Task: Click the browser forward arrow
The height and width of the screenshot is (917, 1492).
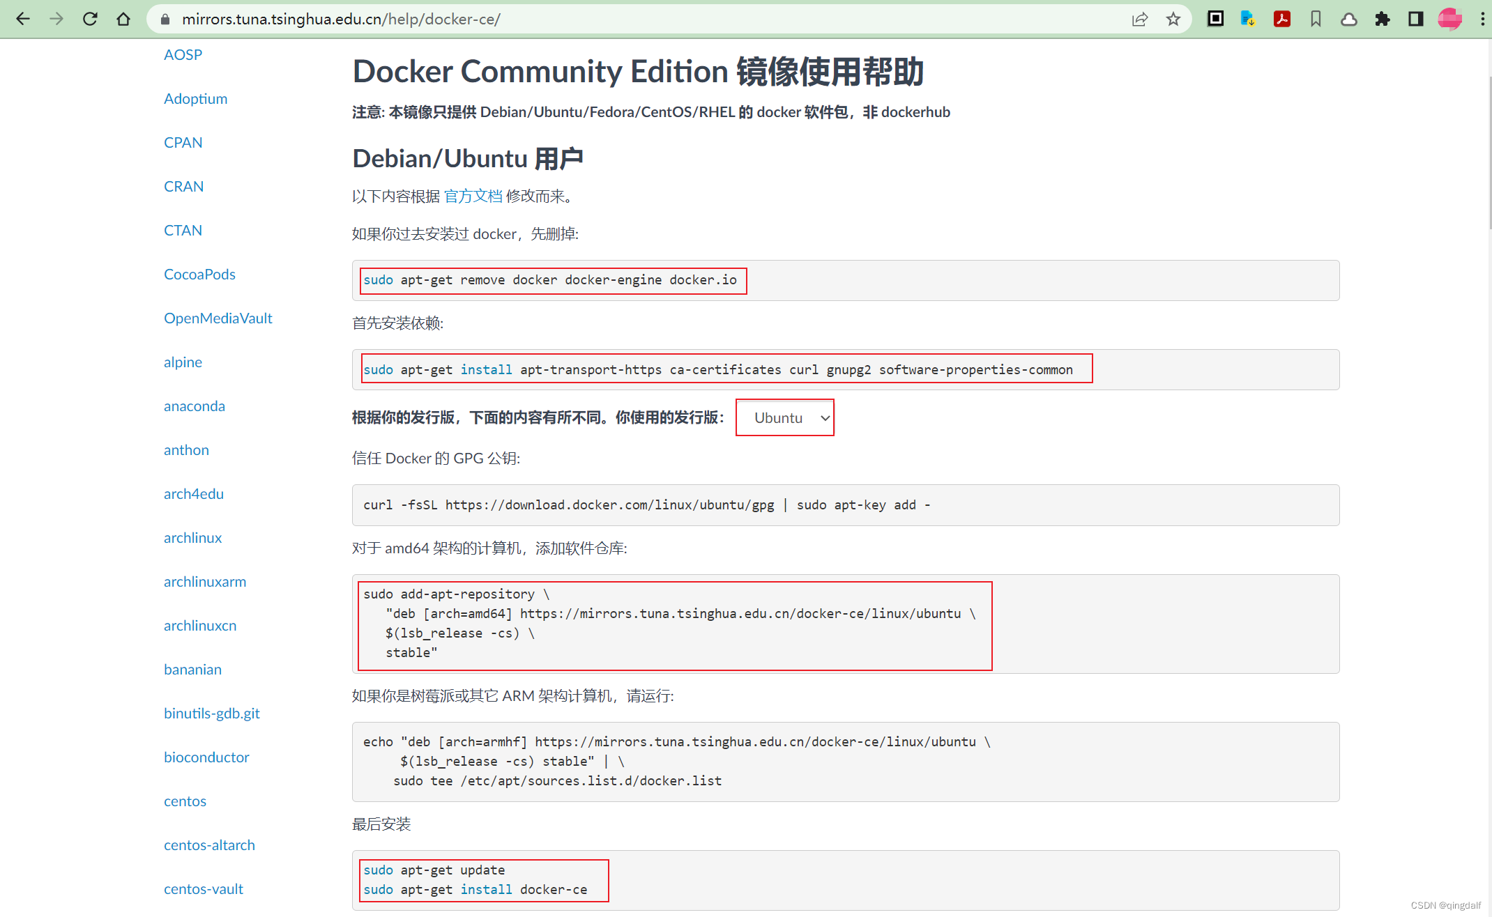Action: pos(56,19)
